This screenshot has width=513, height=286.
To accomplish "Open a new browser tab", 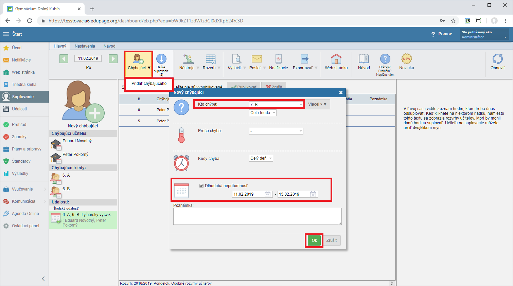I will [92, 9].
